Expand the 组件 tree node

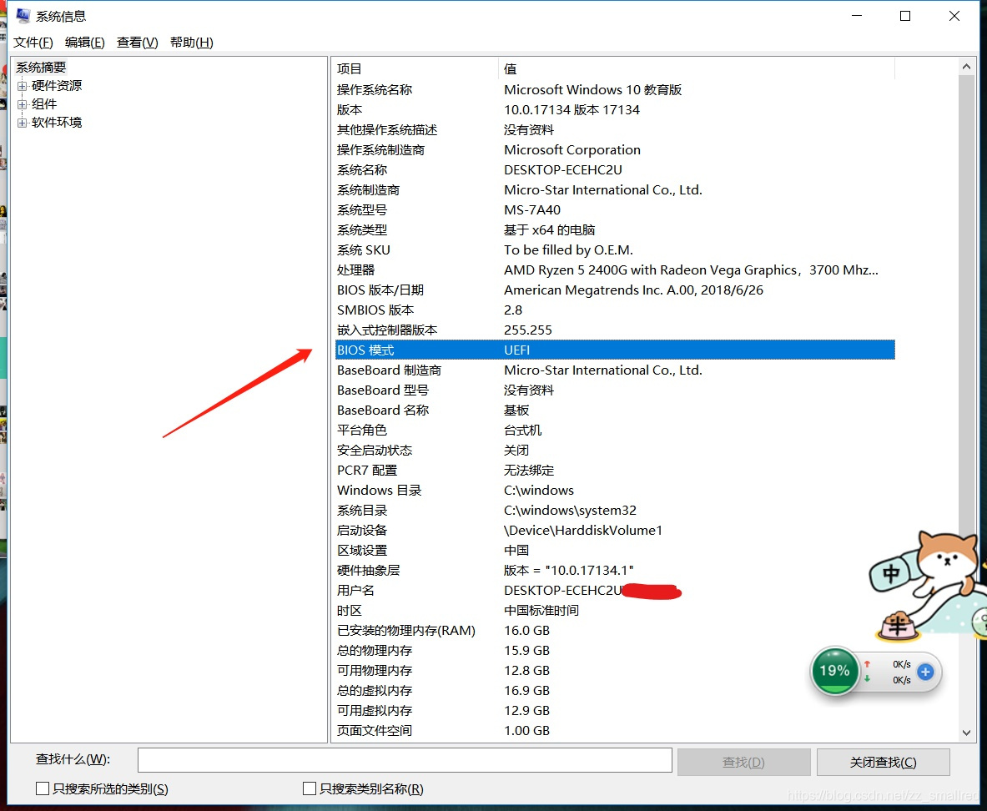(x=22, y=104)
